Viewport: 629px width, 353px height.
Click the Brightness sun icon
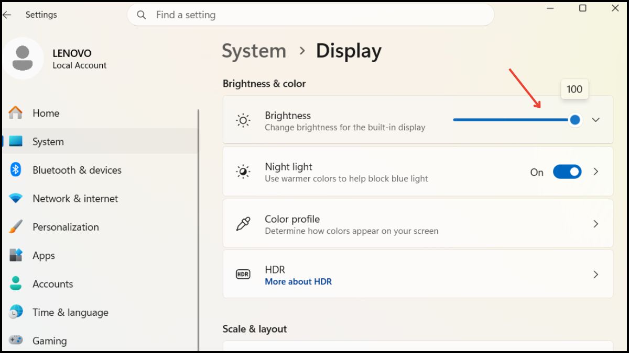[x=243, y=121]
